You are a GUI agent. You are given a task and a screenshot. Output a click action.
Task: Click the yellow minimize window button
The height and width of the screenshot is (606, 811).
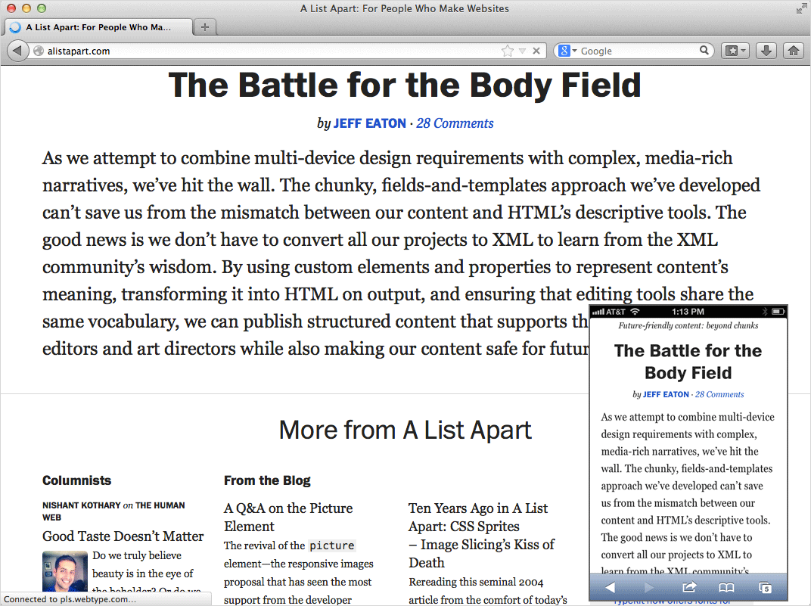[x=26, y=8]
